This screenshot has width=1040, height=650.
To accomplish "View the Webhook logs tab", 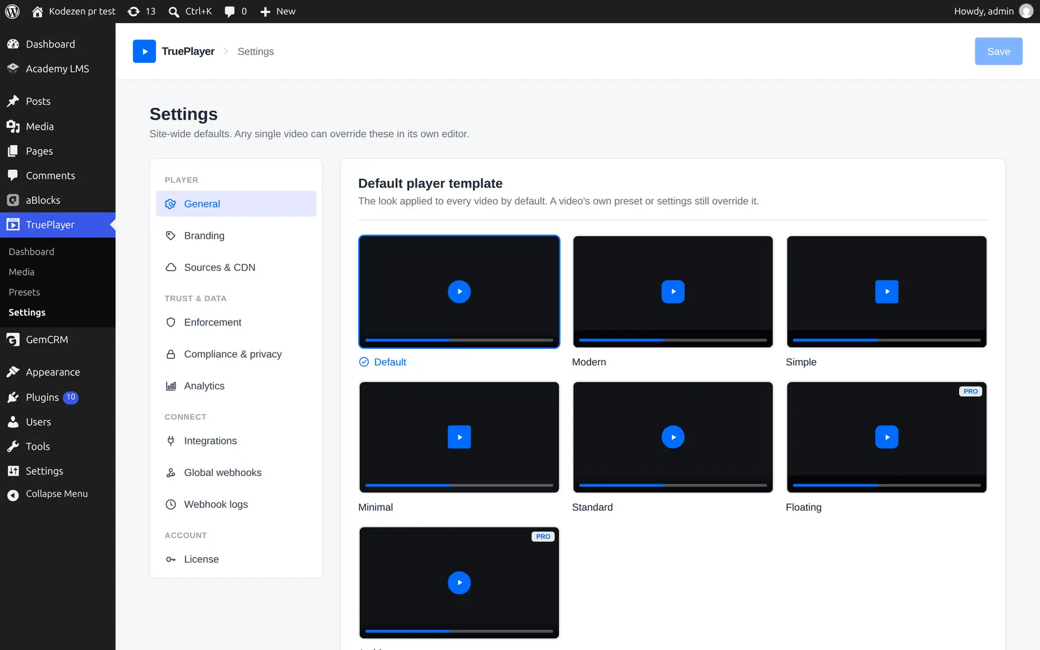I will coord(236,504).
